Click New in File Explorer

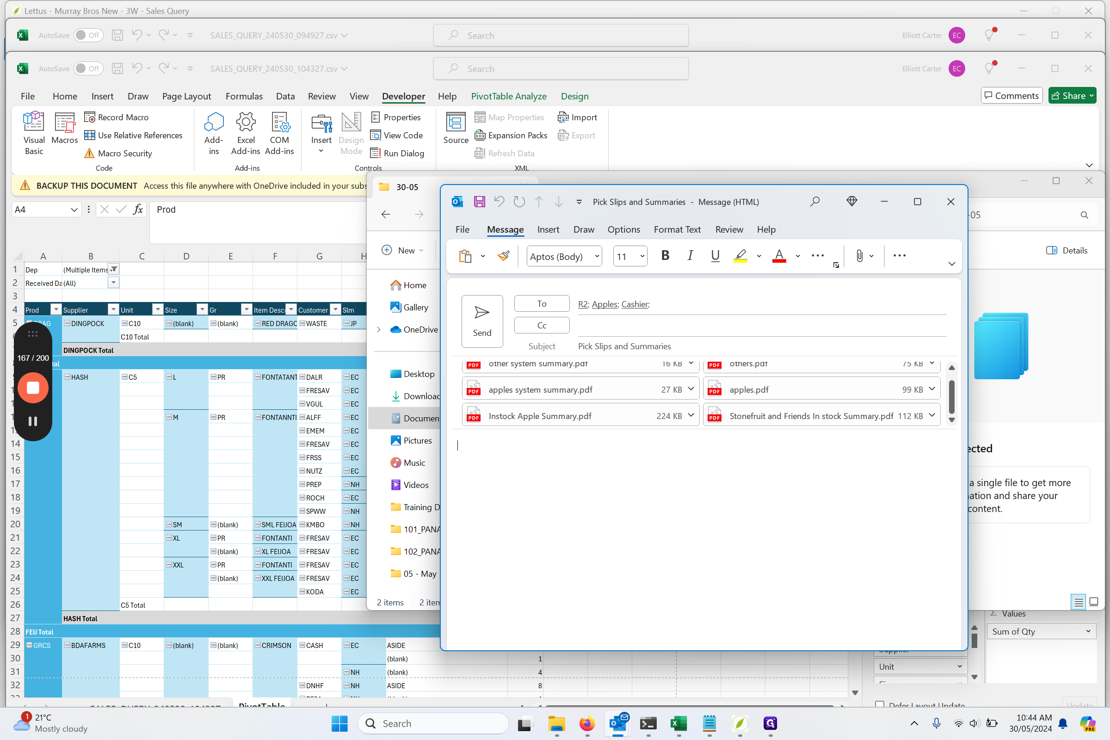pyautogui.click(x=402, y=250)
